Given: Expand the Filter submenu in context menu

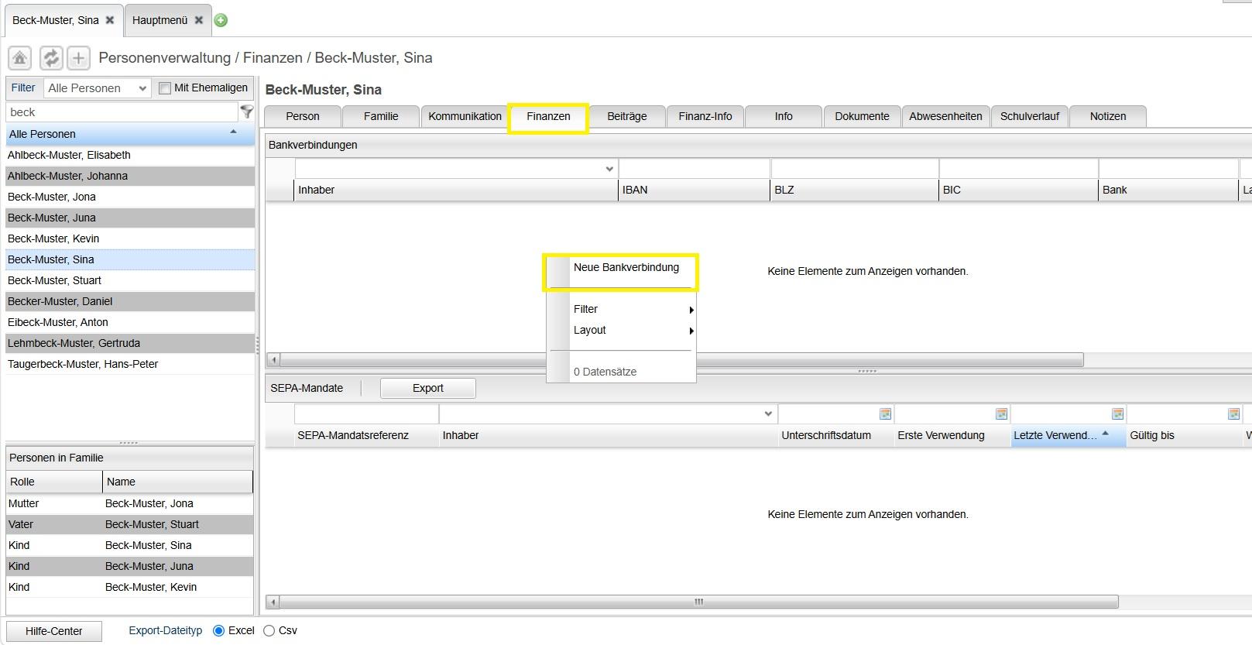Looking at the screenshot, I should click(x=632, y=309).
